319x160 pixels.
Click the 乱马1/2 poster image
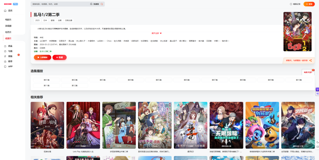[298, 31]
